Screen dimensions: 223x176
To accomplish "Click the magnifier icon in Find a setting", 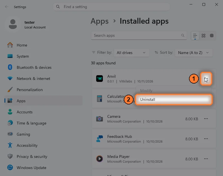I will pos(58,7).
